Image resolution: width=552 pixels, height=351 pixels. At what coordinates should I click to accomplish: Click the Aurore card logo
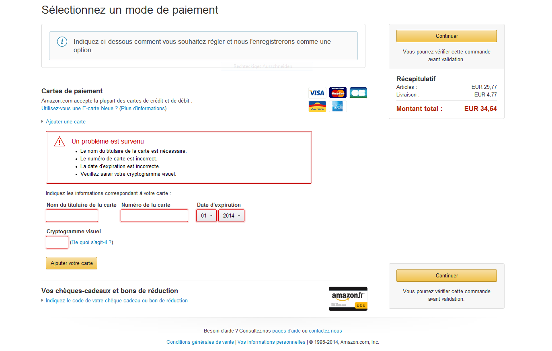click(x=317, y=107)
